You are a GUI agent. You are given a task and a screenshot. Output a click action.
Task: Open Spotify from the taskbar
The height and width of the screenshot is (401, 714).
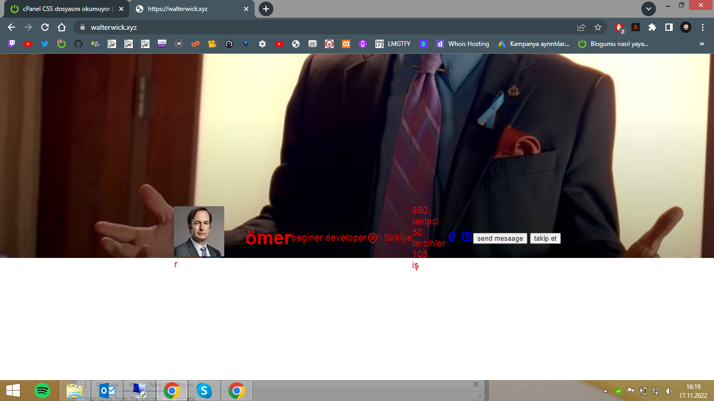[42, 391]
